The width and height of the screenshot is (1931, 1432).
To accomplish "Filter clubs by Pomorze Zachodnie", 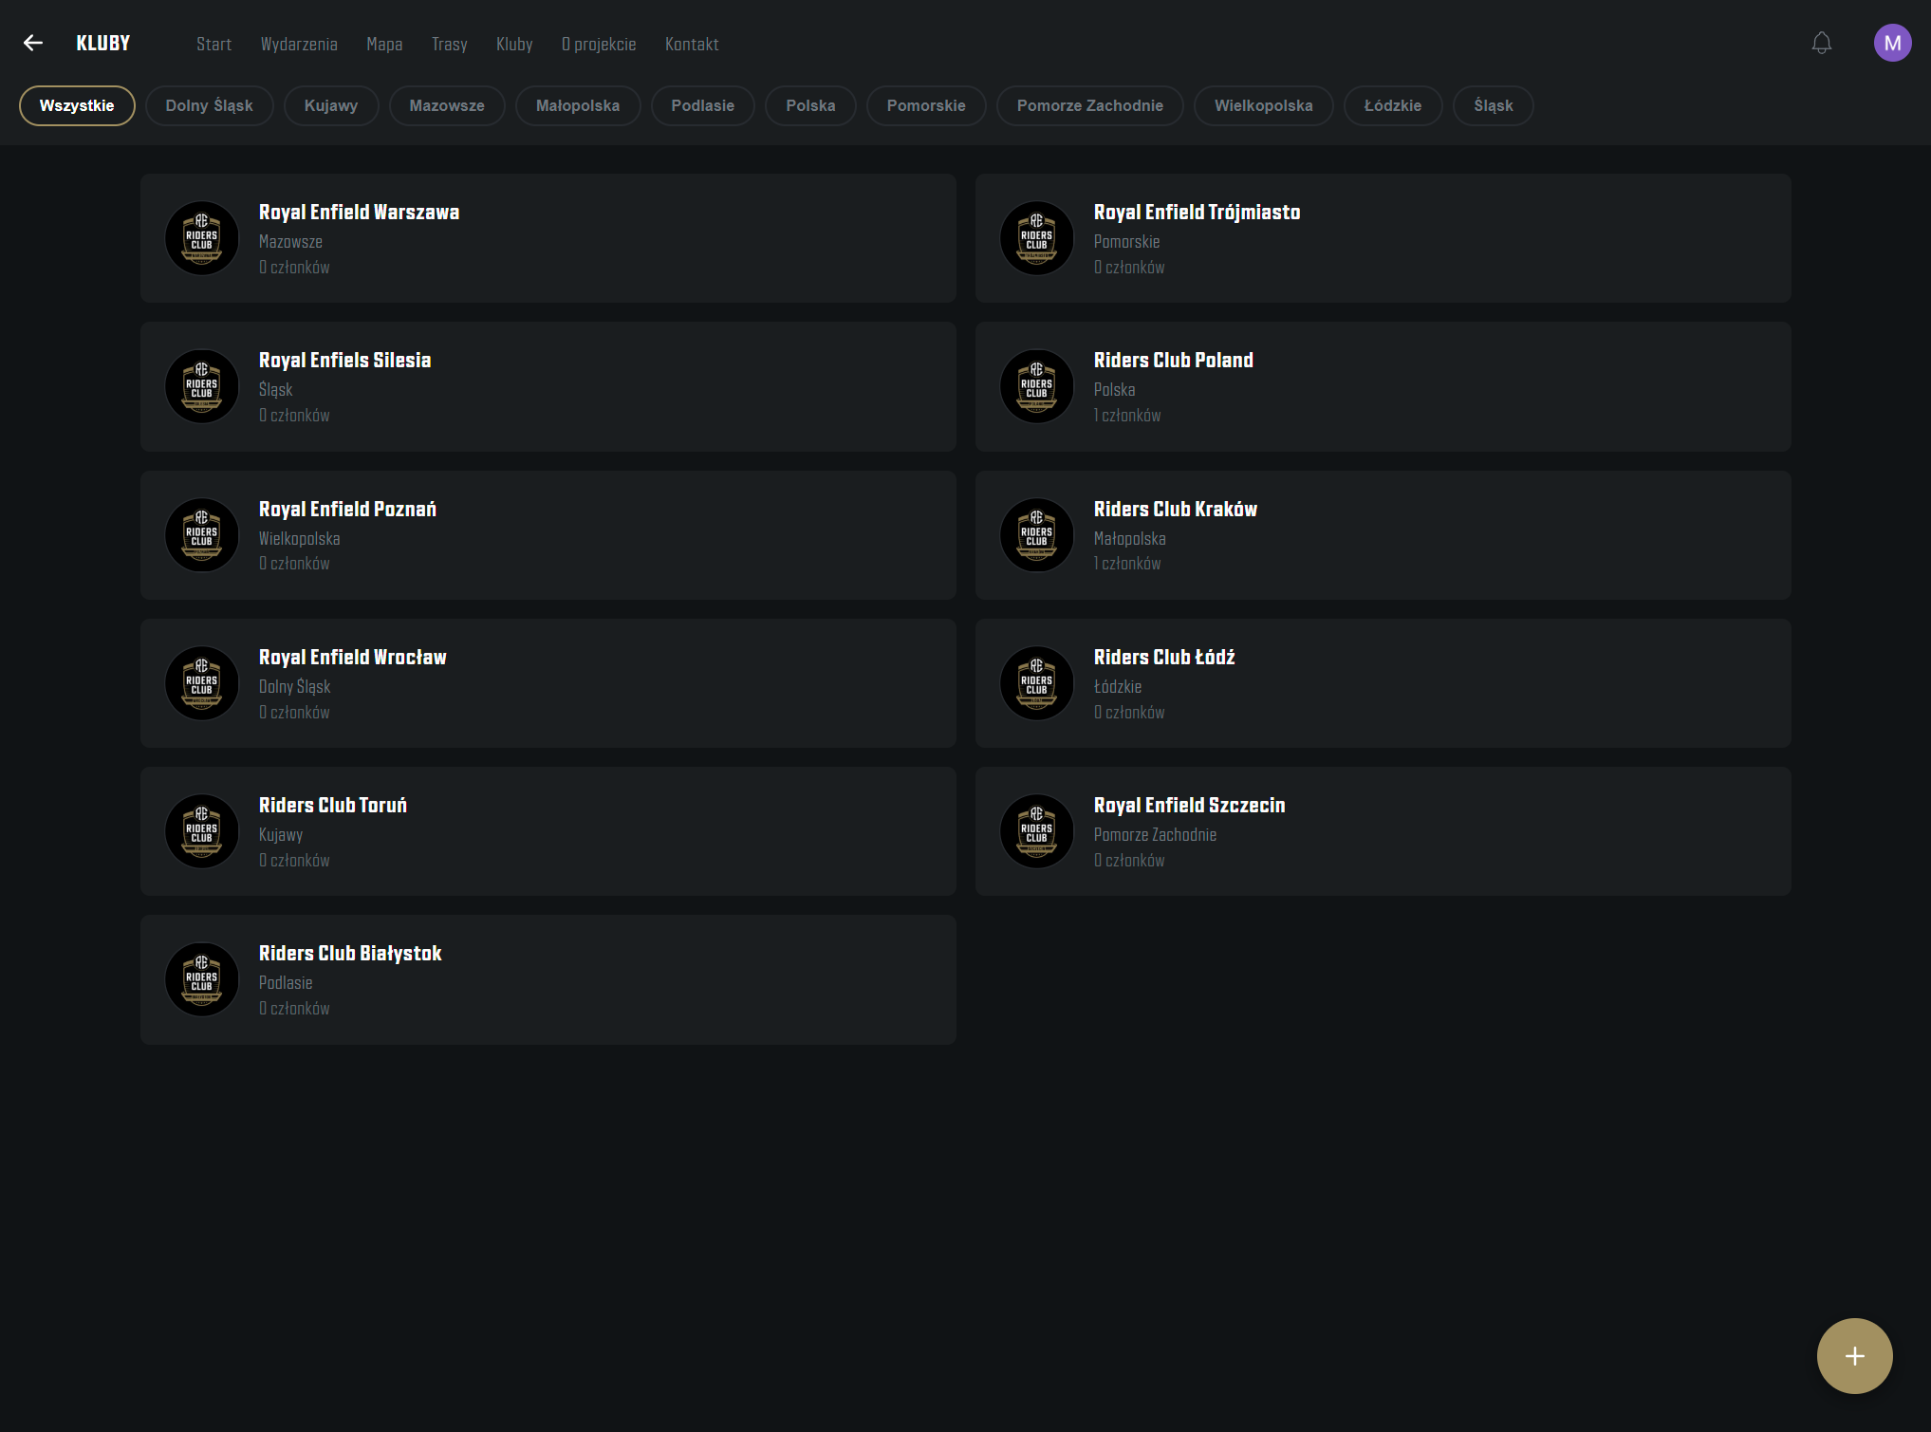I will click(1090, 105).
